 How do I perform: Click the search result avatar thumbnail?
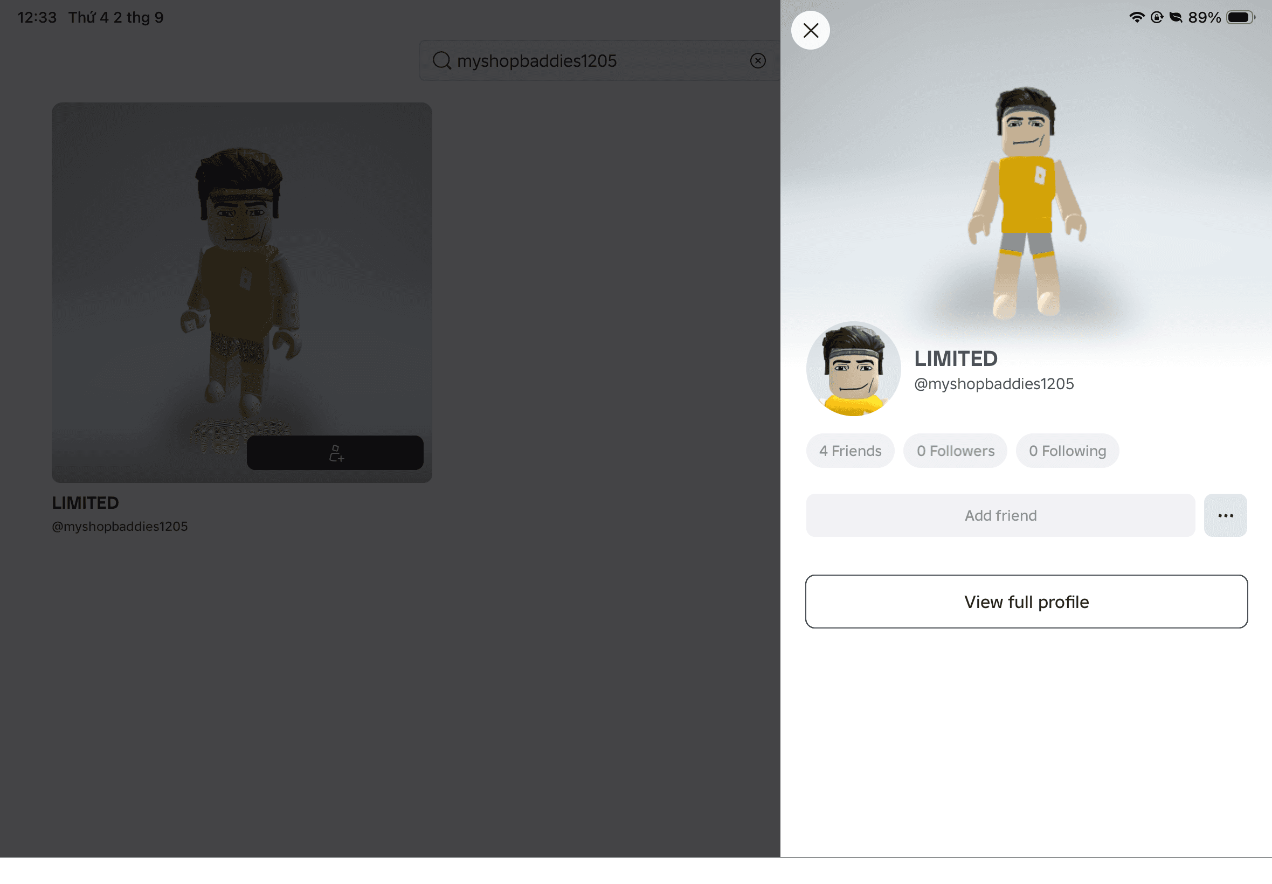[242, 293]
